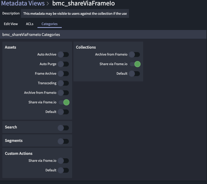Toggle Auto Archive switch under Assets

tap(63, 55)
